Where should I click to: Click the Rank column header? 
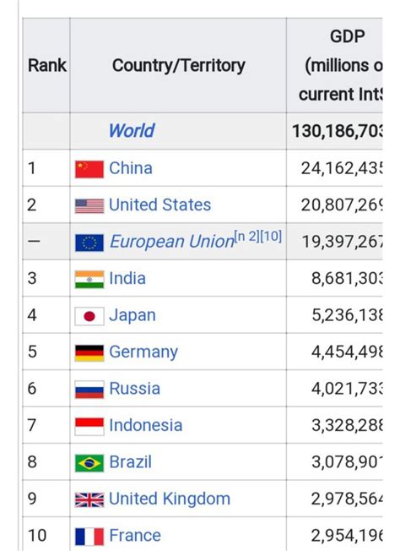click(x=46, y=65)
